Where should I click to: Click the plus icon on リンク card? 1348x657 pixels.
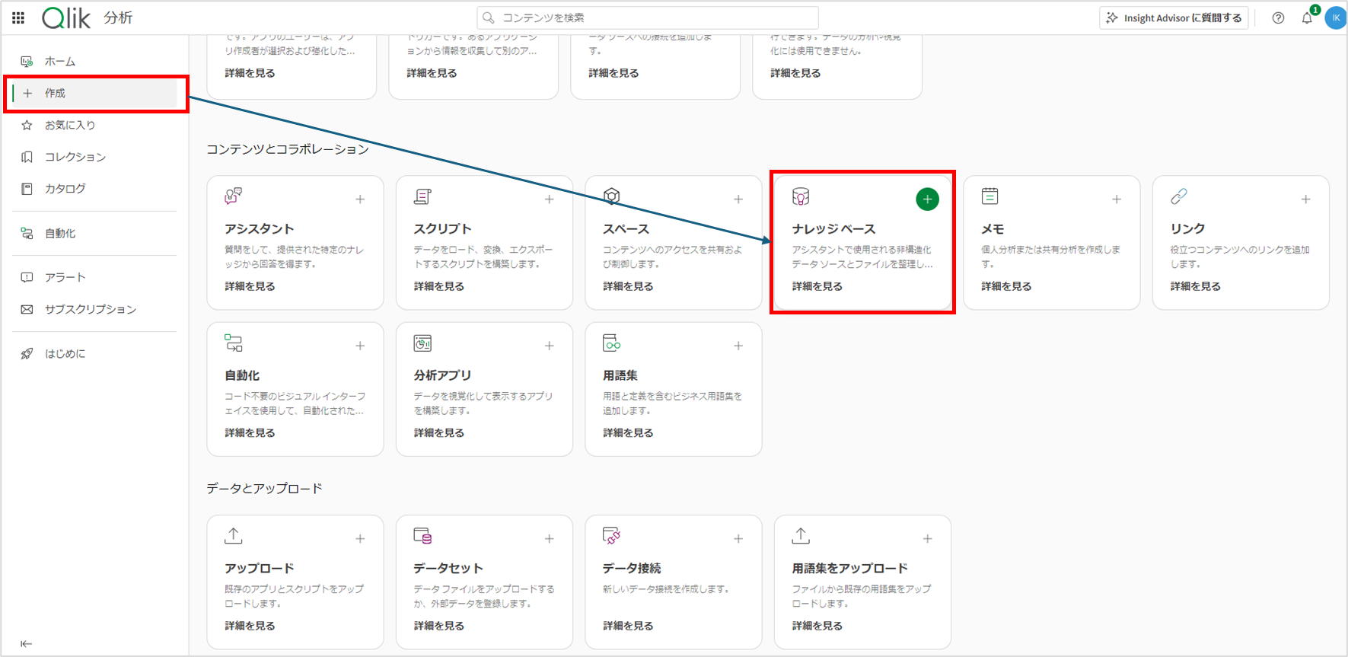point(1305,199)
